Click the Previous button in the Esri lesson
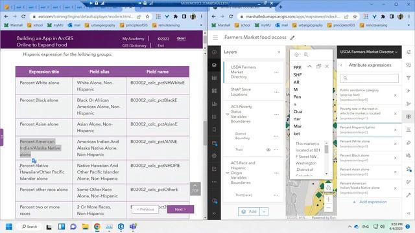The image size is (415, 233). click(x=145, y=209)
